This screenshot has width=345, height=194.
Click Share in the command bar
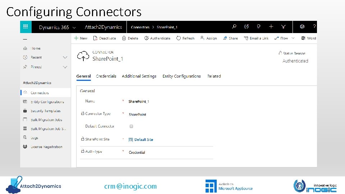[230, 38]
